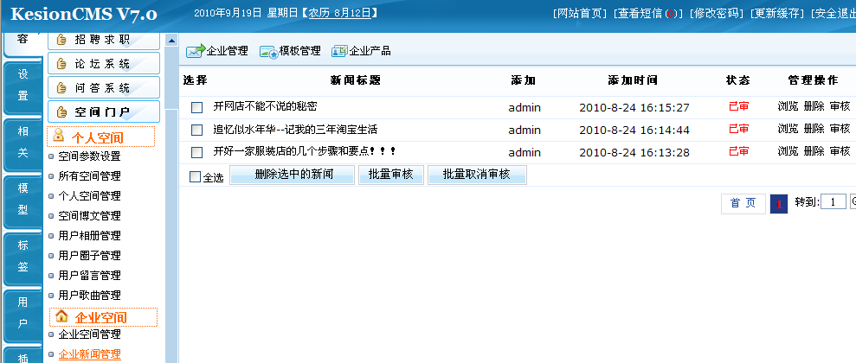Open 用户相册管理 in sidebar
The height and width of the screenshot is (363, 856).
pos(89,235)
